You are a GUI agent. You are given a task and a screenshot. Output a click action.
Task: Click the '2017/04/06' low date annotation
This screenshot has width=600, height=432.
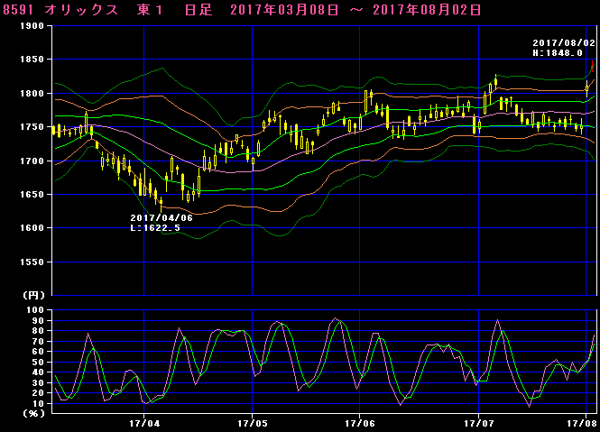162,217
